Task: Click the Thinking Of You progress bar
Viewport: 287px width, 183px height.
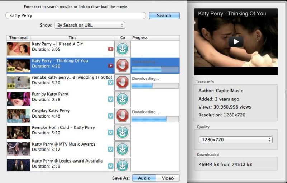Action: [x=155, y=69]
